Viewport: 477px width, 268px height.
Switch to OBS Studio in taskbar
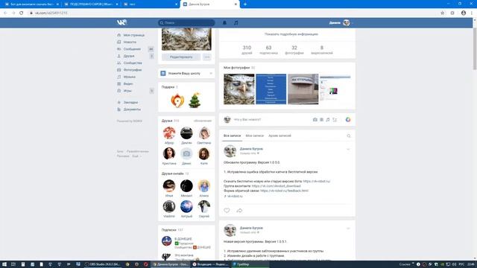pos(102,264)
